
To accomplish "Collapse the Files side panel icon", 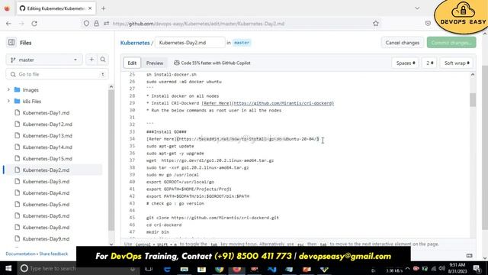I will point(11,43).
